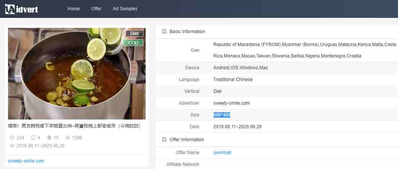Click the Basic Information section icon
This screenshot has height=169, width=398.
(164, 32)
